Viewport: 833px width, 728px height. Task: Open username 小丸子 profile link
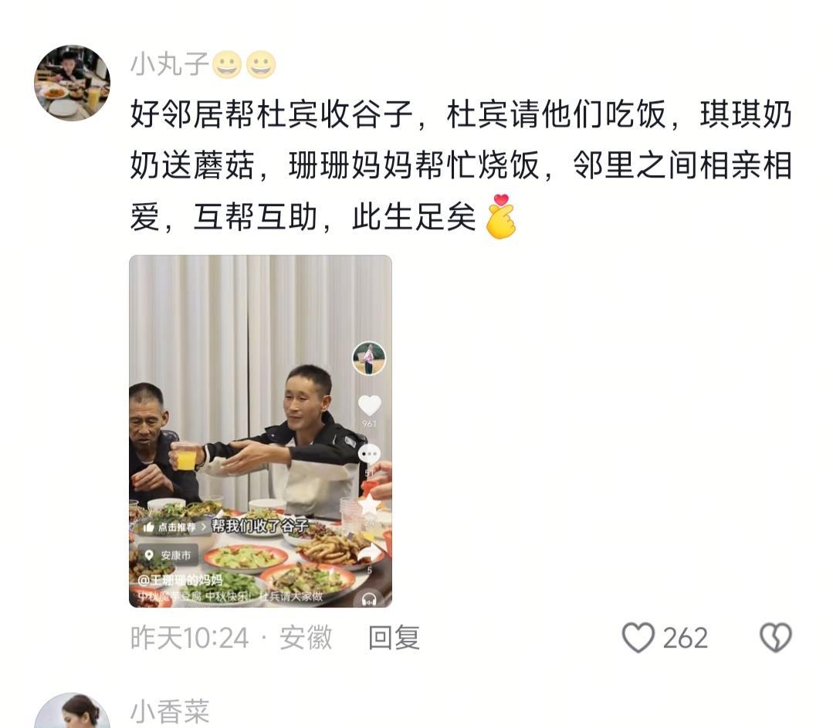[x=170, y=65]
